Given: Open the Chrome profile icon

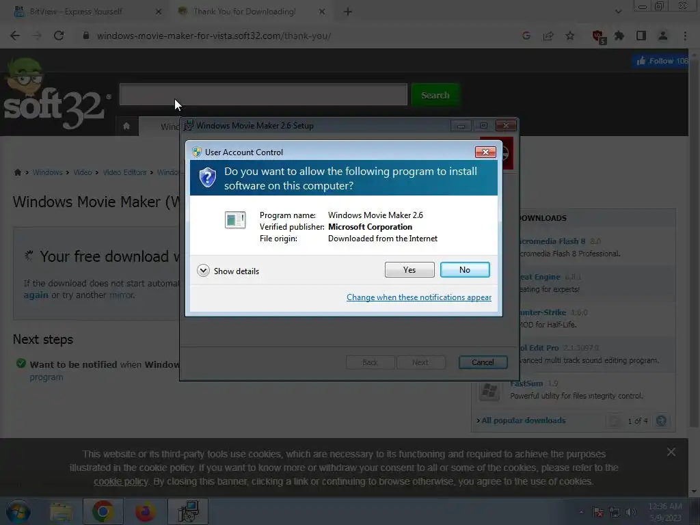Looking at the screenshot, I should point(663,36).
